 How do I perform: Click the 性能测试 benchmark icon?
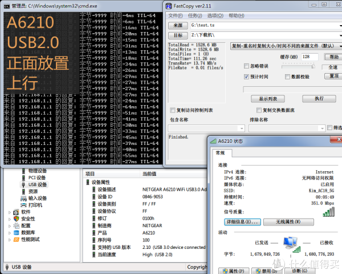pos(16,240)
